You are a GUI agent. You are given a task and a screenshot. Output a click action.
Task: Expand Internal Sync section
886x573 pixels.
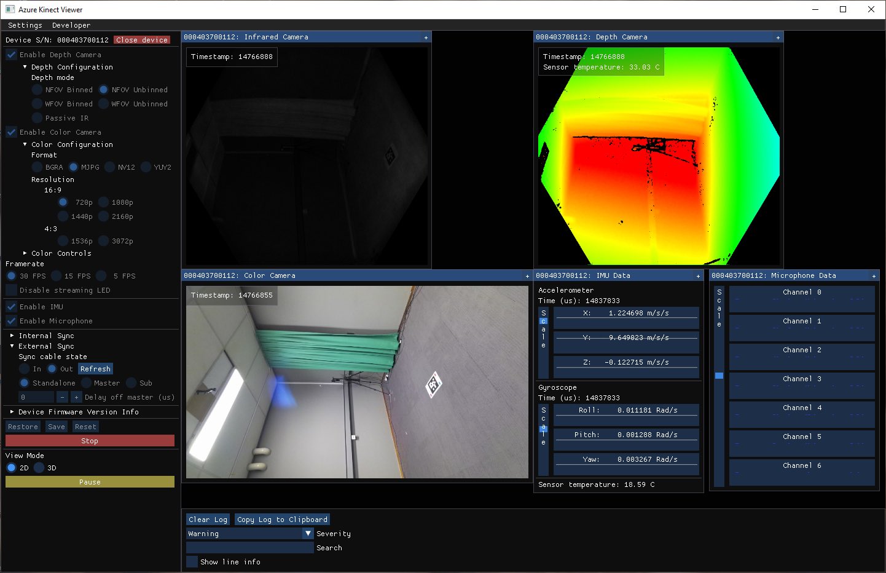(x=12, y=336)
